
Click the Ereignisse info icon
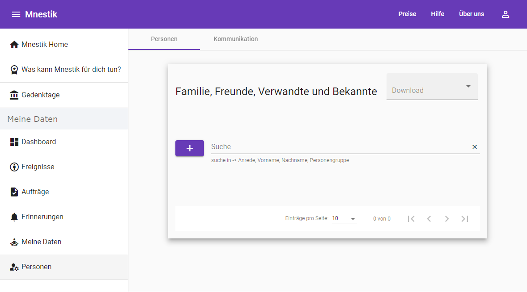tap(14, 167)
